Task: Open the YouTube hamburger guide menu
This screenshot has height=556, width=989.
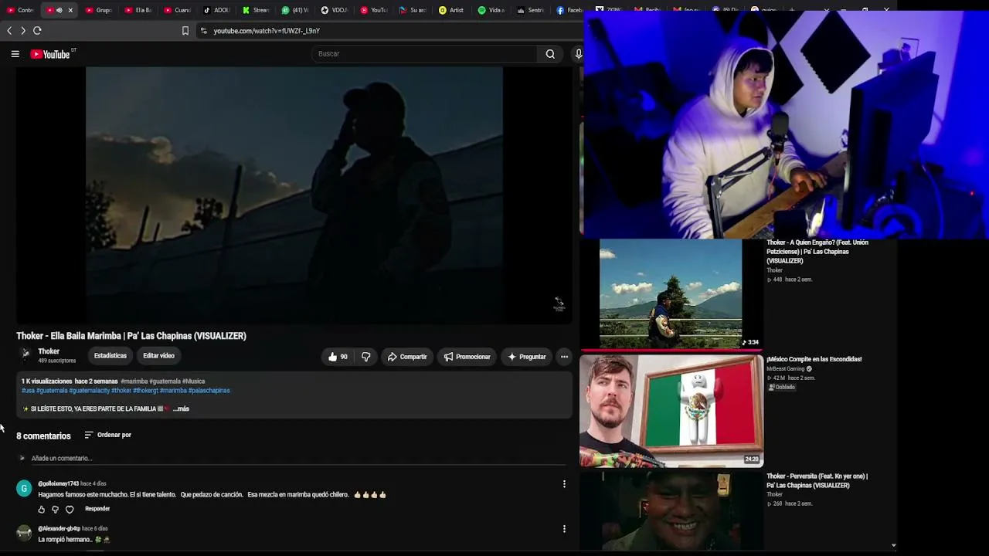Action: pyautogui.click(x=15, y=54)
